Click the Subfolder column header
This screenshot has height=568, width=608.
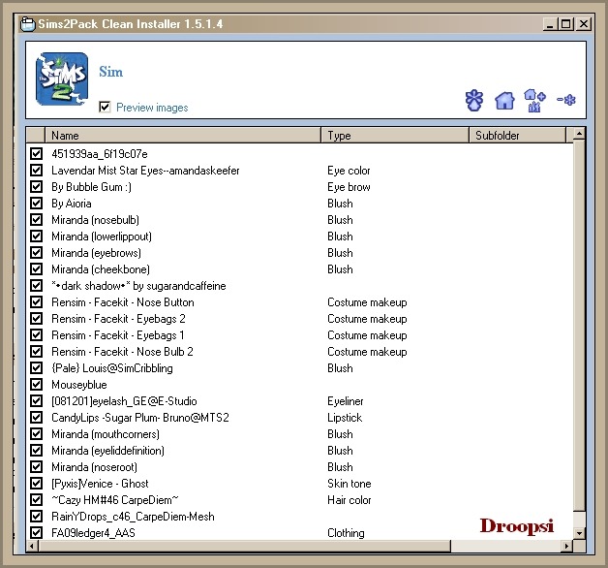[x=518, y=135]
